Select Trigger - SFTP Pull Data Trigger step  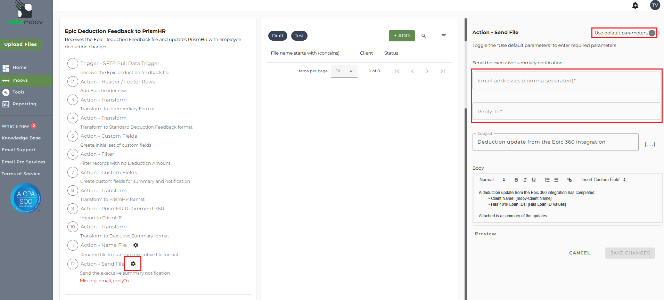click(120, 63)
